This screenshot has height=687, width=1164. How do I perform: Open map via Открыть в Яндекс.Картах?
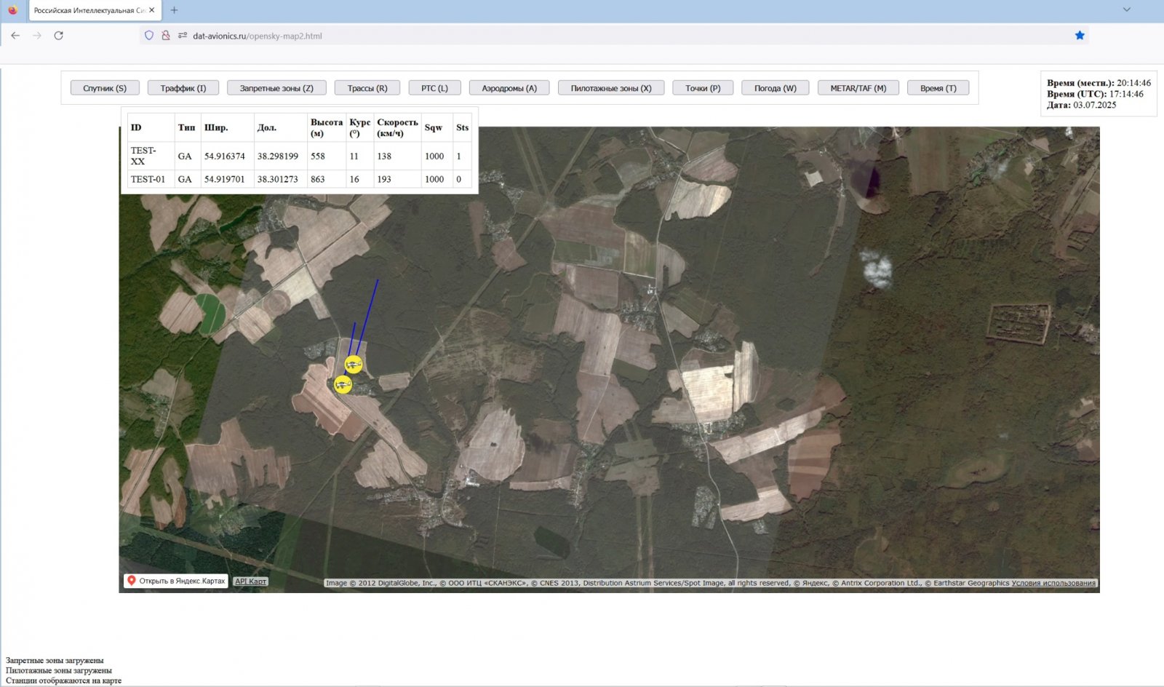pos(176,581)
